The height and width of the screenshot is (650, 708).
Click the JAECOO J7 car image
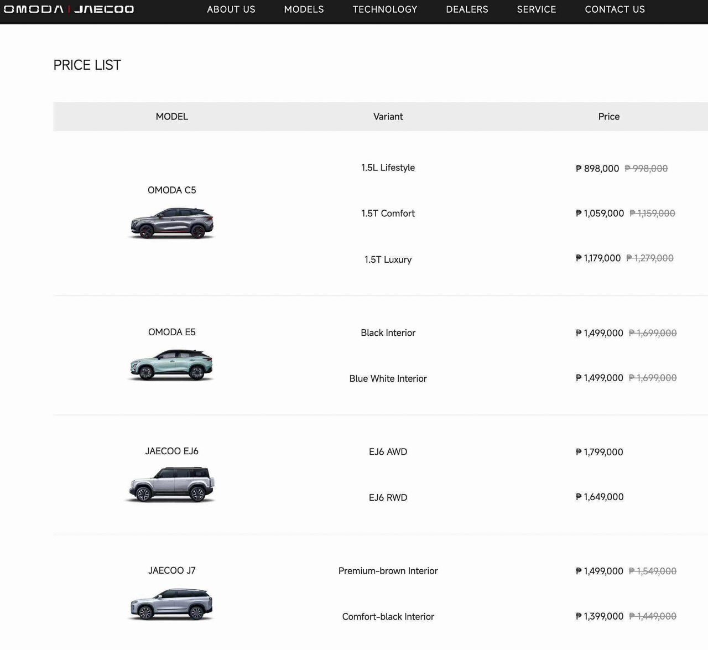(x=171, y=604)
